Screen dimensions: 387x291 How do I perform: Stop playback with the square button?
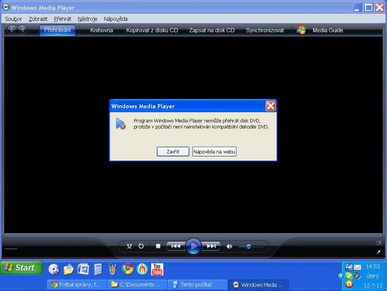coord(158,246)
